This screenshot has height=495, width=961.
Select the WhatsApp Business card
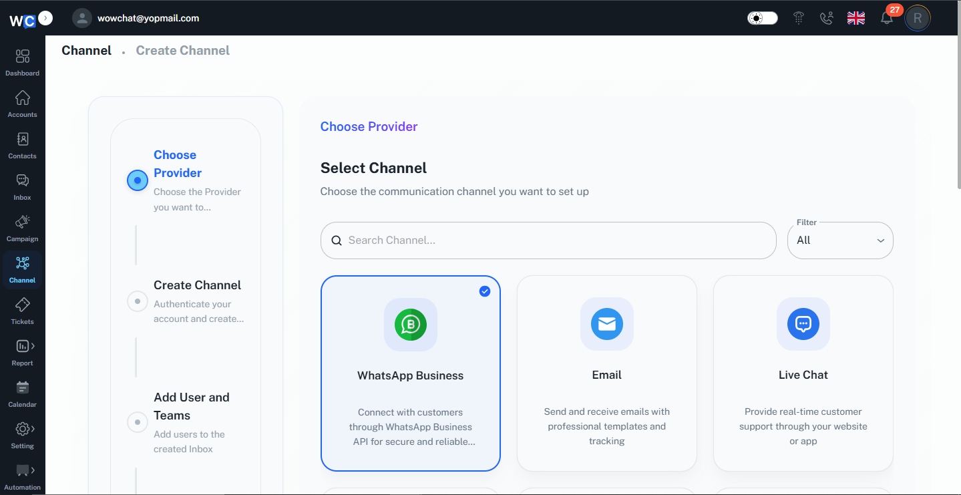pos(411,373)
